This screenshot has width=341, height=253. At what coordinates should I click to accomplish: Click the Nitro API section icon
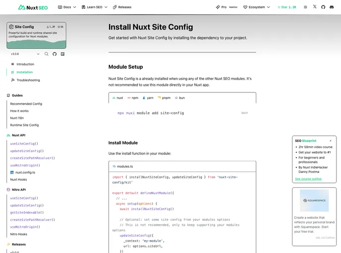coord(8,190)
